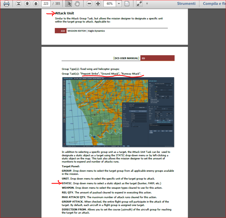Go to previous page arrow

point(27,3)
